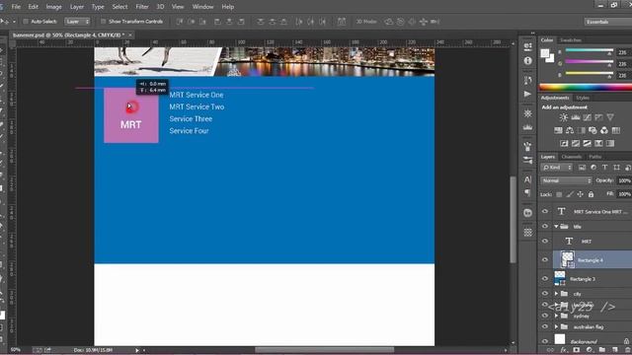Hide the MRT text layer
Screen dimensions: 632x355
pos(545,241)
